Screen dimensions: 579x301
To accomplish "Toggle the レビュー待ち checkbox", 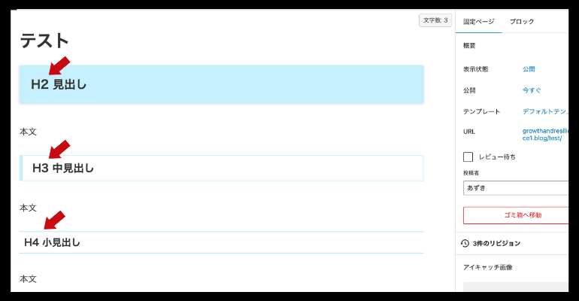I will pos(468,157).
